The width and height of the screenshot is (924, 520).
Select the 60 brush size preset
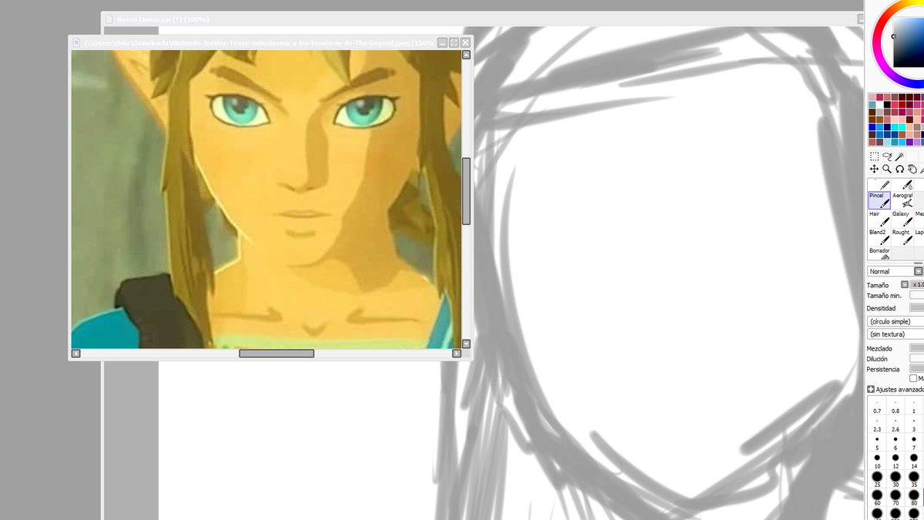877,498
